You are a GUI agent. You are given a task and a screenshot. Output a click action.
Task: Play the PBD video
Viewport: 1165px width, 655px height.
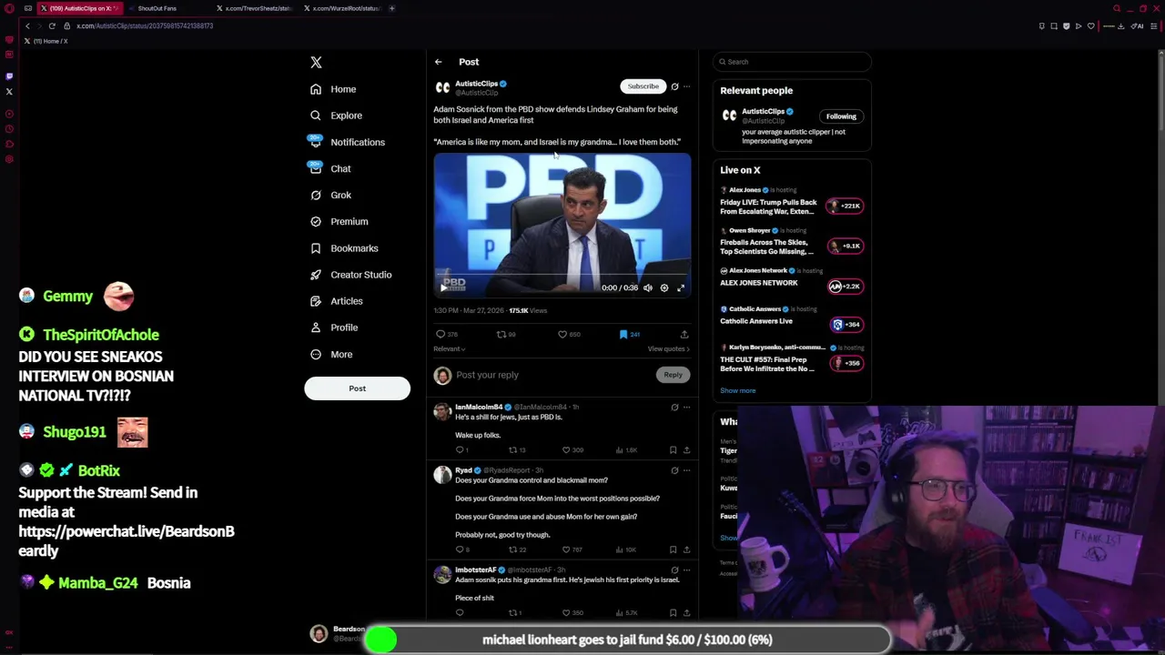tap(443, 287)
